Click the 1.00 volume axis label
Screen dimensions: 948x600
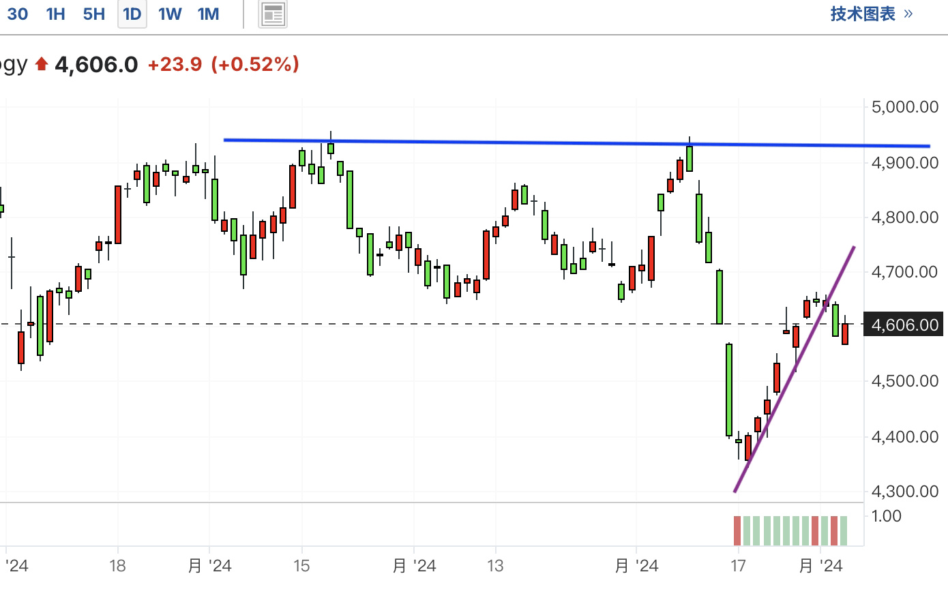pyautogui.click(x=887, y=515)
